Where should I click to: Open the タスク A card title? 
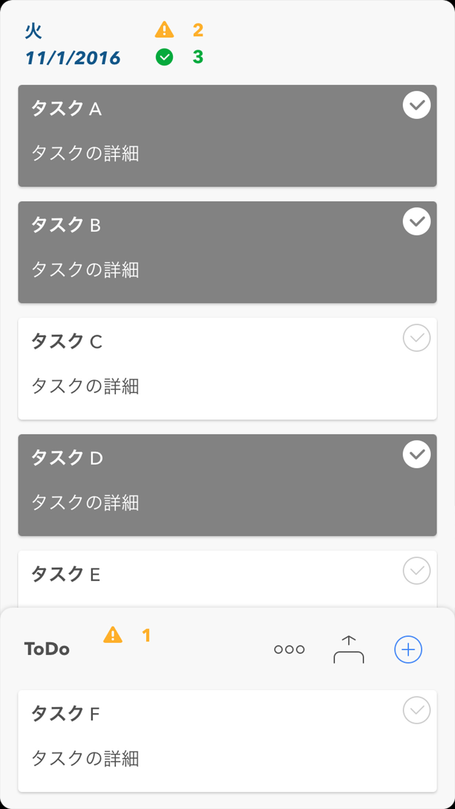[67, 109]
